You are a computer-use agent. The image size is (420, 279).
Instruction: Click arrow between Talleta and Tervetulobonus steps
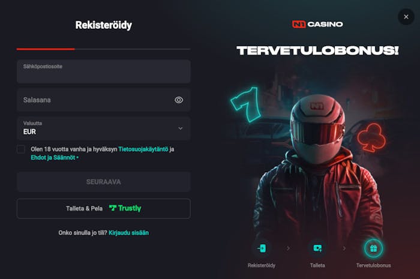click(344, 248)
